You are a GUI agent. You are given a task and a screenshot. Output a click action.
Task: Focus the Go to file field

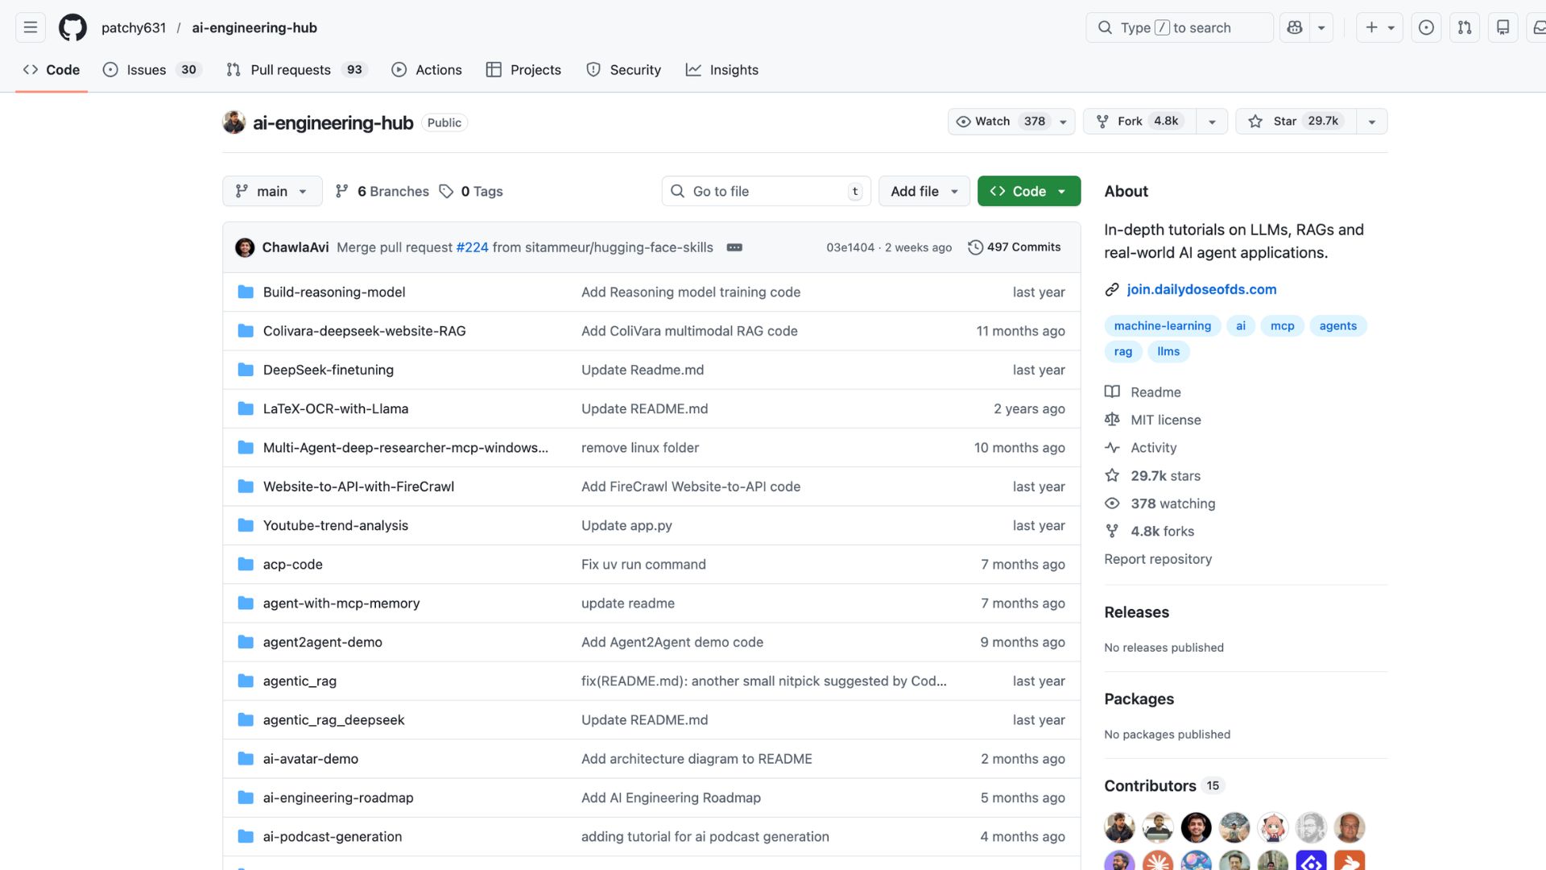pyautogui.click(x=765, y=191)
